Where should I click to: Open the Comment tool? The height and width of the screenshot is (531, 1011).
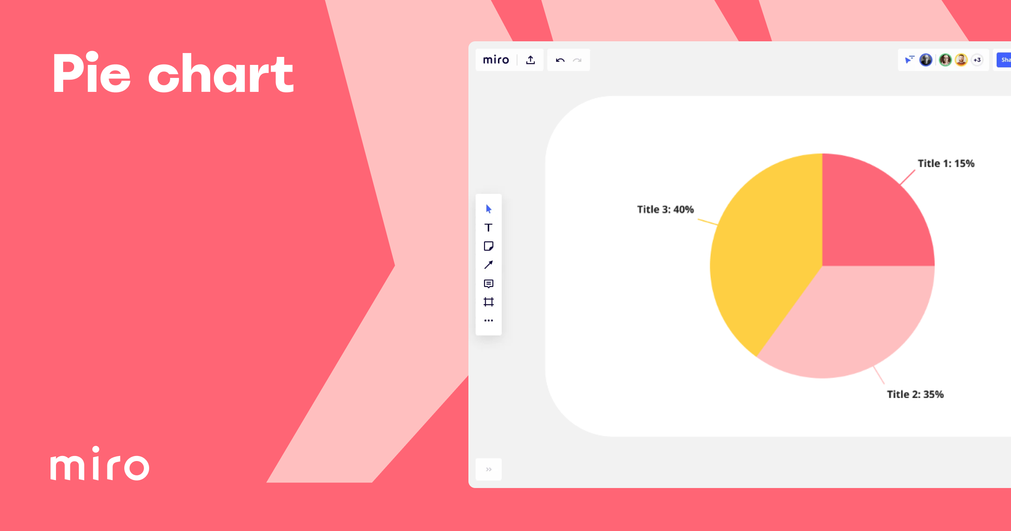[x=489, y=283]
